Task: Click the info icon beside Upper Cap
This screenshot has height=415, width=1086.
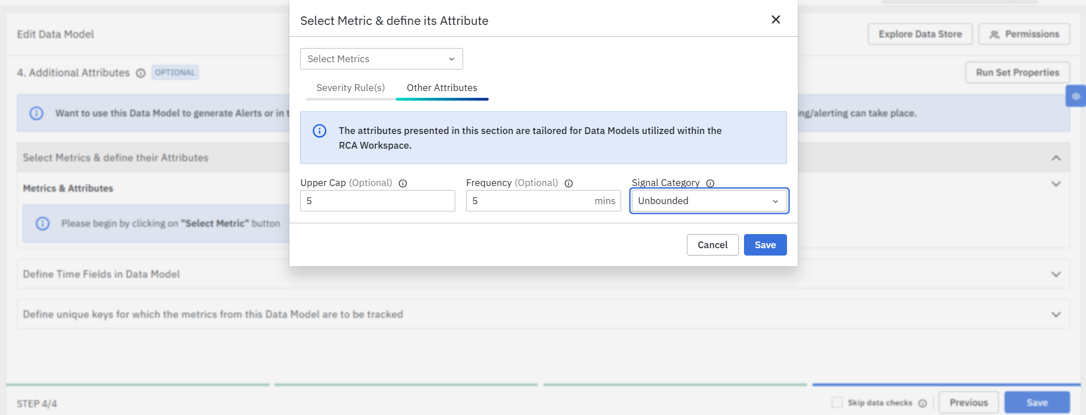Action: pos(403,183)
